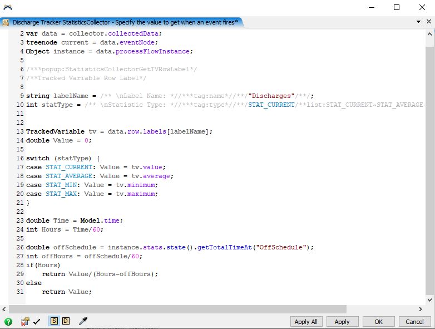Viewport: 435px width, 329px height.
Task: Click return Value on line 31
Action: pos(67,292)
